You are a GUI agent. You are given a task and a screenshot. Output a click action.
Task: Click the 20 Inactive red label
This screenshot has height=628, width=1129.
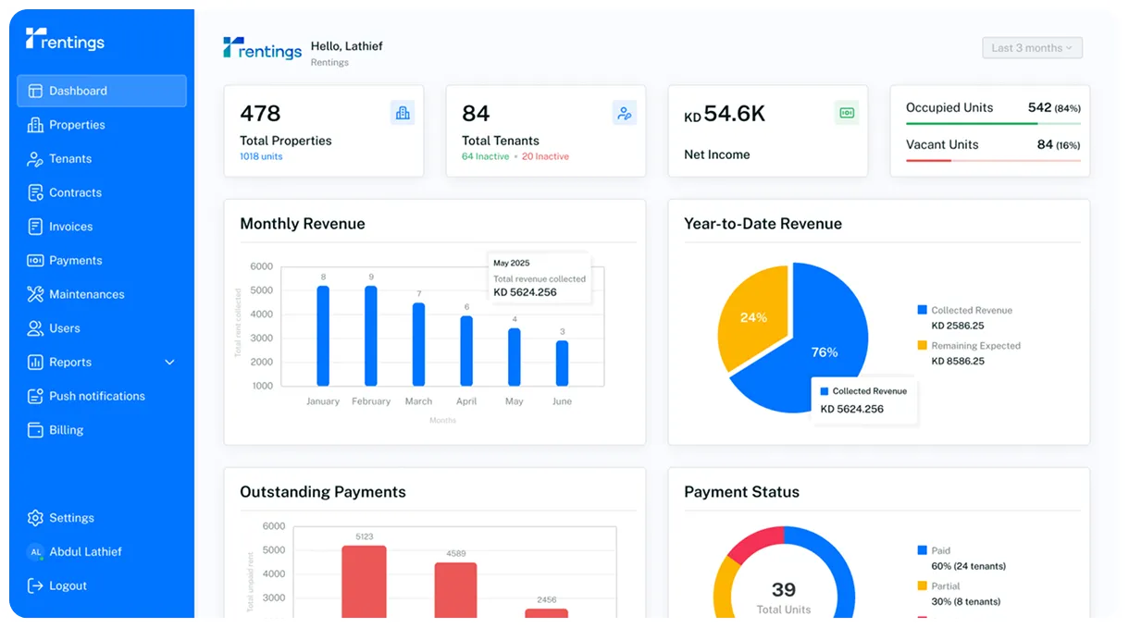coord(545,156)
